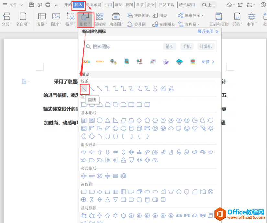Click the print icon in toolbar
267x223 pixels.
pyautogui.click(x=48, y=5)
